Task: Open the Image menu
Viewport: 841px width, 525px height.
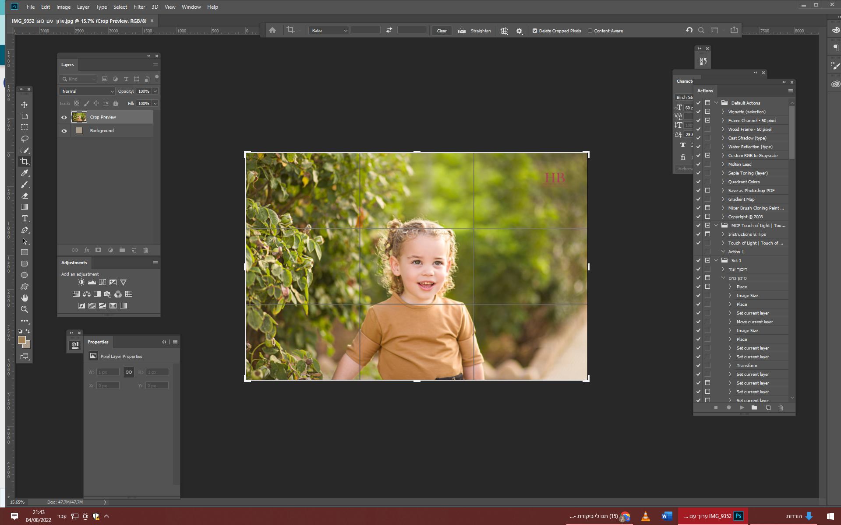Action: 63,7
